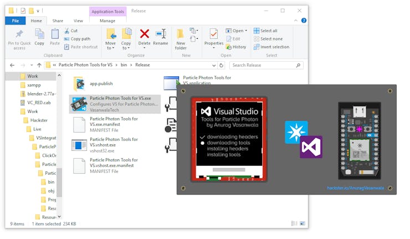Viewport: 410px width, 239px height.
Task: Open hackster.io/AnuragVasanwala link
Action: click(355, 188)
